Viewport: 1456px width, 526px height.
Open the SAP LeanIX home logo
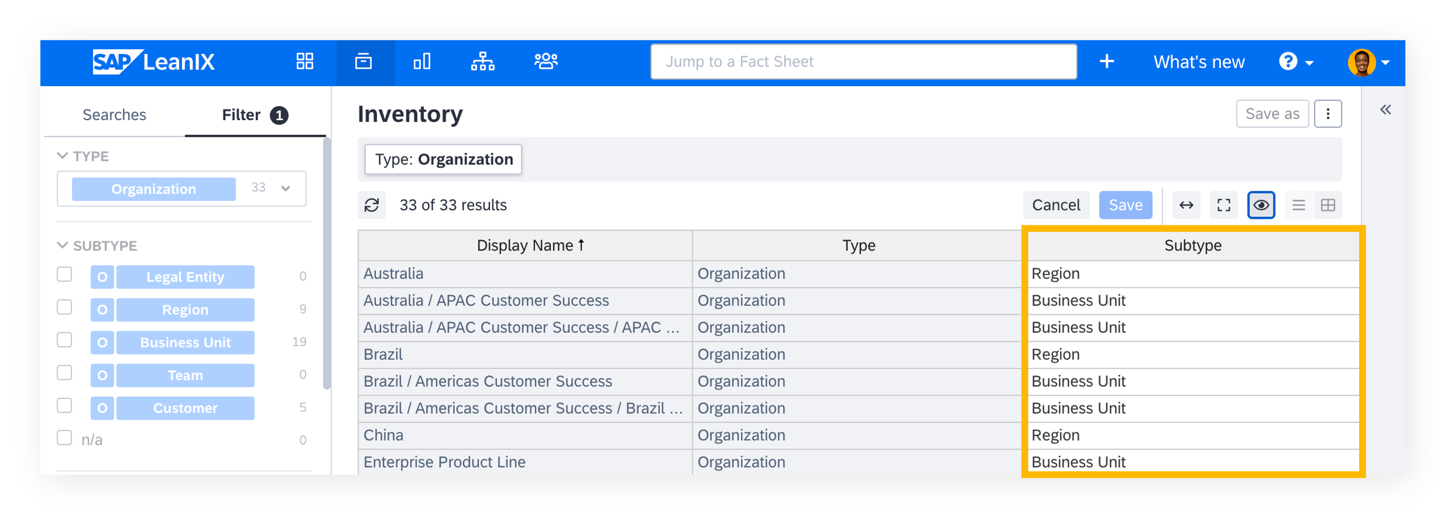(x=154, y=62)
